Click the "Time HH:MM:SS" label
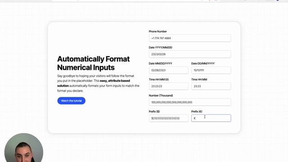 [x=159, y=79]
